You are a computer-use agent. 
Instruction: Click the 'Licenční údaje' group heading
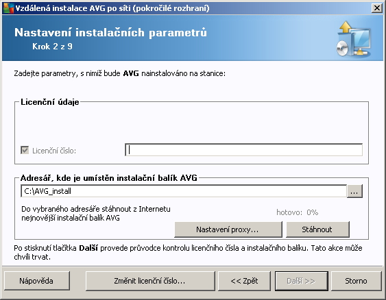coord(50,102)
